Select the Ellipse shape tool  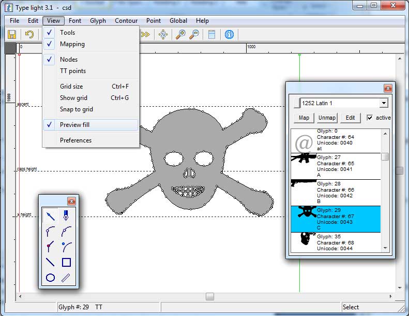50,278
